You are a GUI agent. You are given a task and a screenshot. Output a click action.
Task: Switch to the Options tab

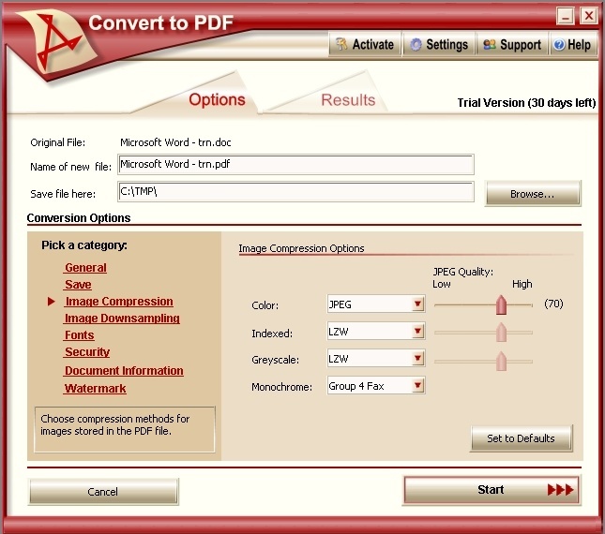[217, 100]
